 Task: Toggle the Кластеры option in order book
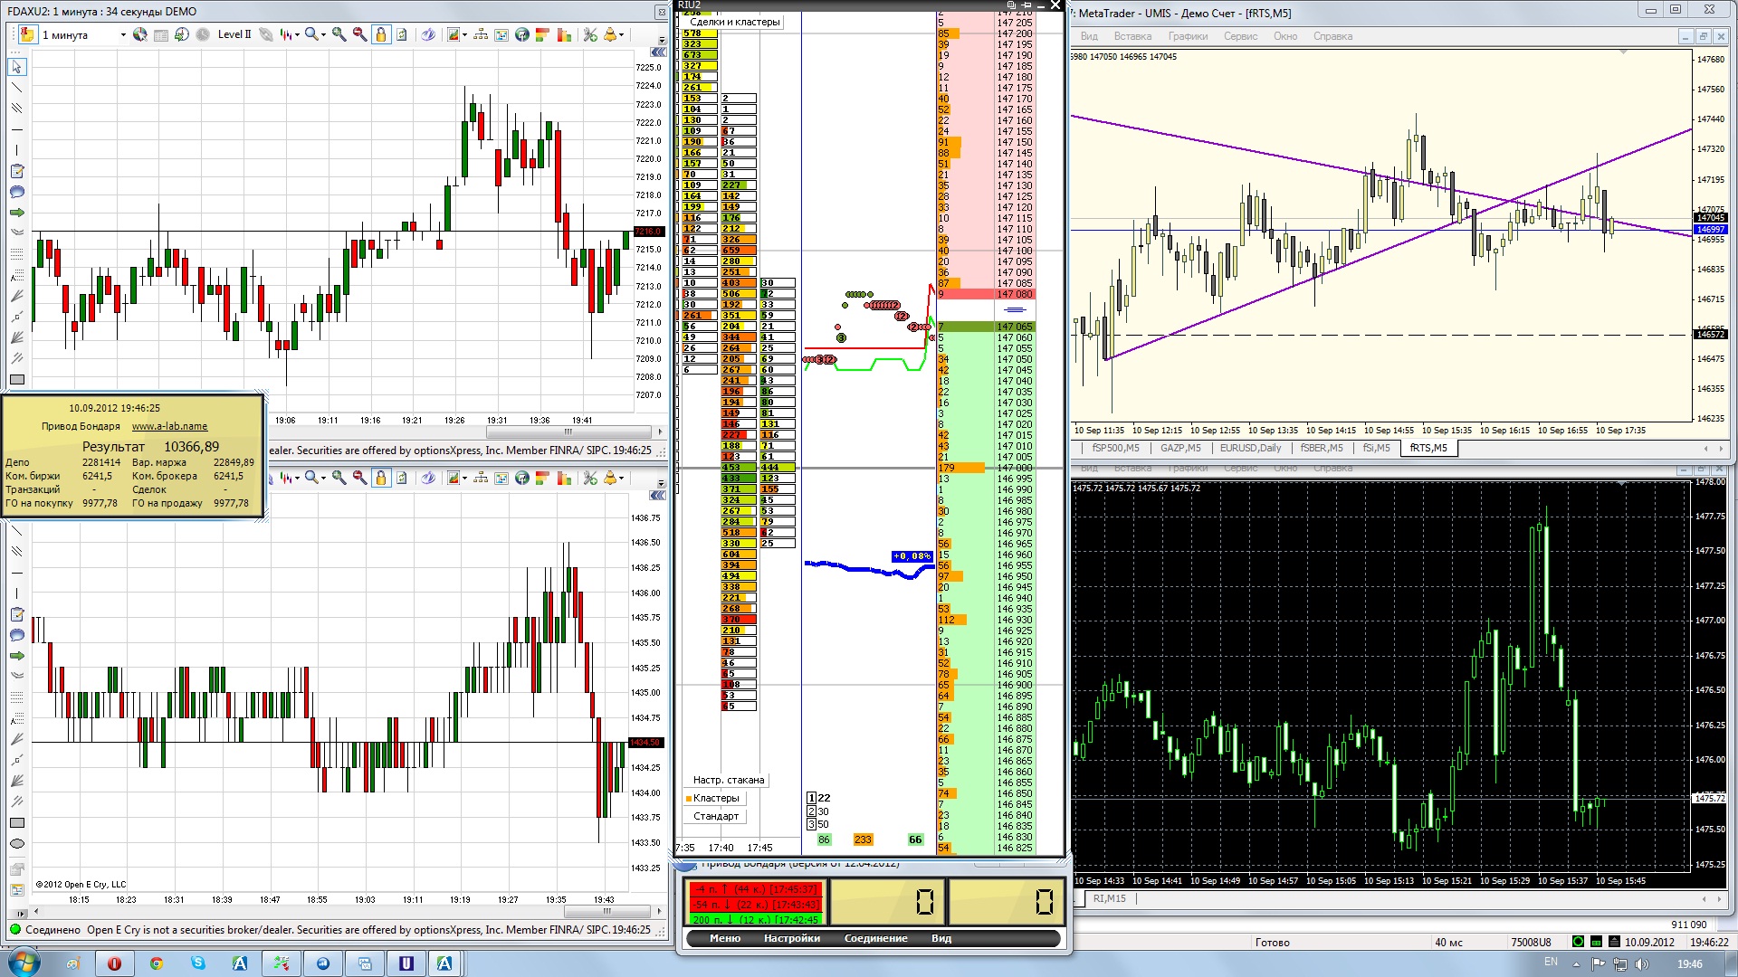pyautogui.click(x=715, y=798)
